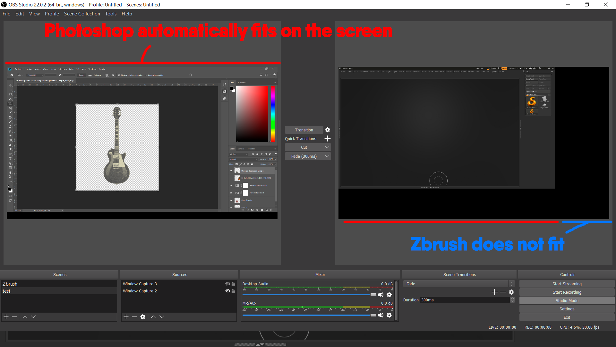Turn off Studio Mode in Controls
The width and height of the screenshot is (616, 347).
(567, 300)
